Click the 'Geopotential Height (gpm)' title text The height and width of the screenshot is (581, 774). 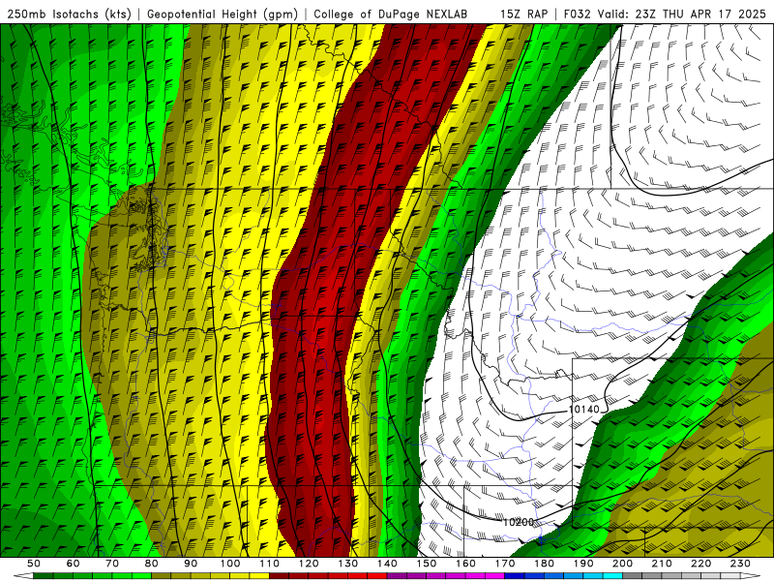pos(223,14)
